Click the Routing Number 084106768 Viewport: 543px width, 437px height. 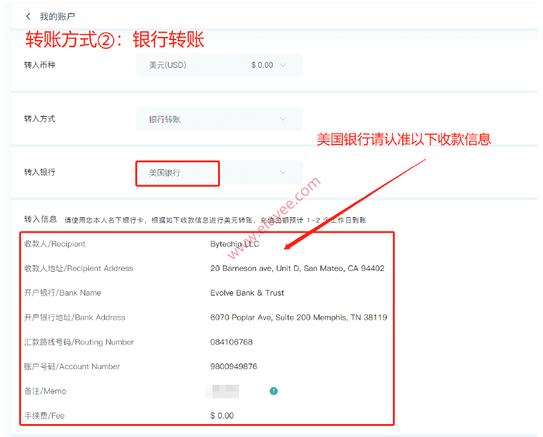point(230,342)
